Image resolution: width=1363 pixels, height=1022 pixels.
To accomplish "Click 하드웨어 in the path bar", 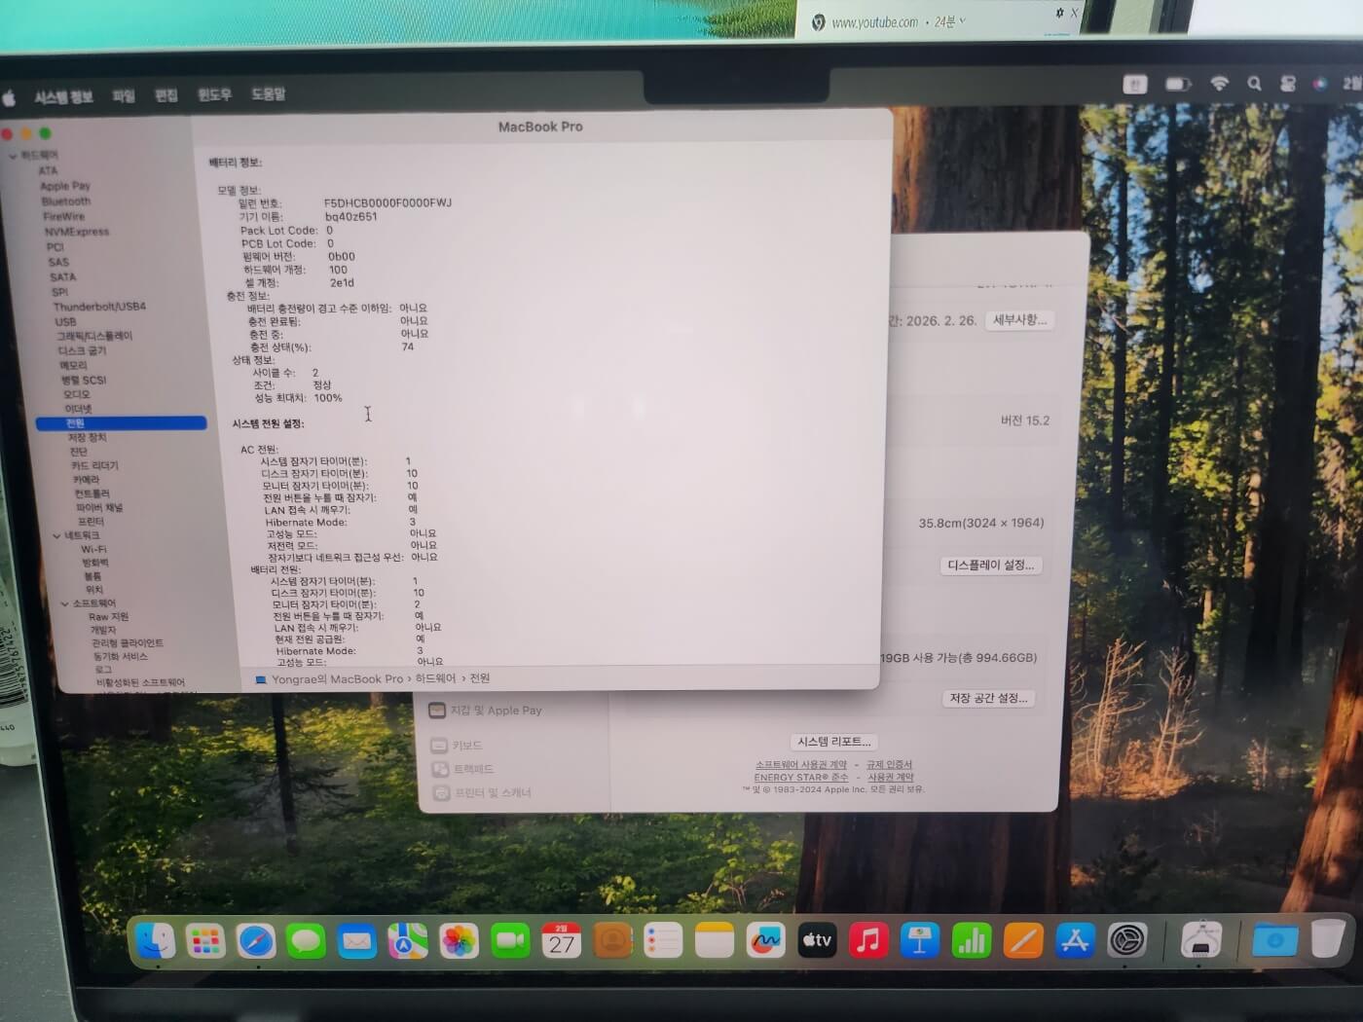I will point(435,678).
